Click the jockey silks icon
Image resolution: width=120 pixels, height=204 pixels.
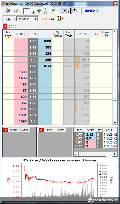[x=53, y=11]
